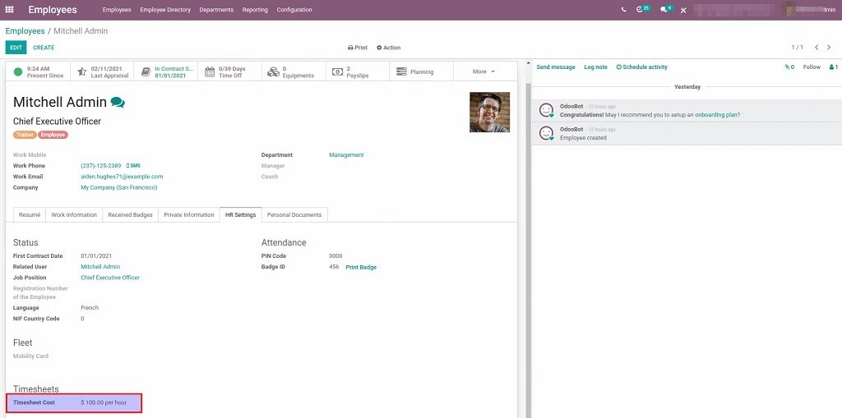Open the Management department link
The height and width of the screenshot is (418, 842).
[346, 155]
